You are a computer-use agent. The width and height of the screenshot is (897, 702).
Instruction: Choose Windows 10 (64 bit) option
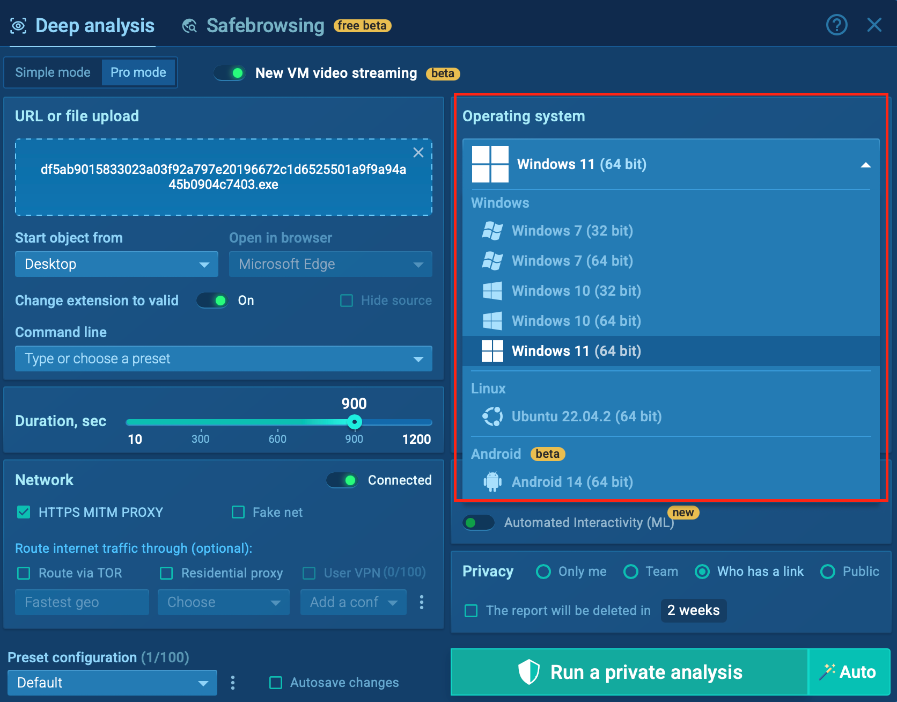tap(671, 321)
